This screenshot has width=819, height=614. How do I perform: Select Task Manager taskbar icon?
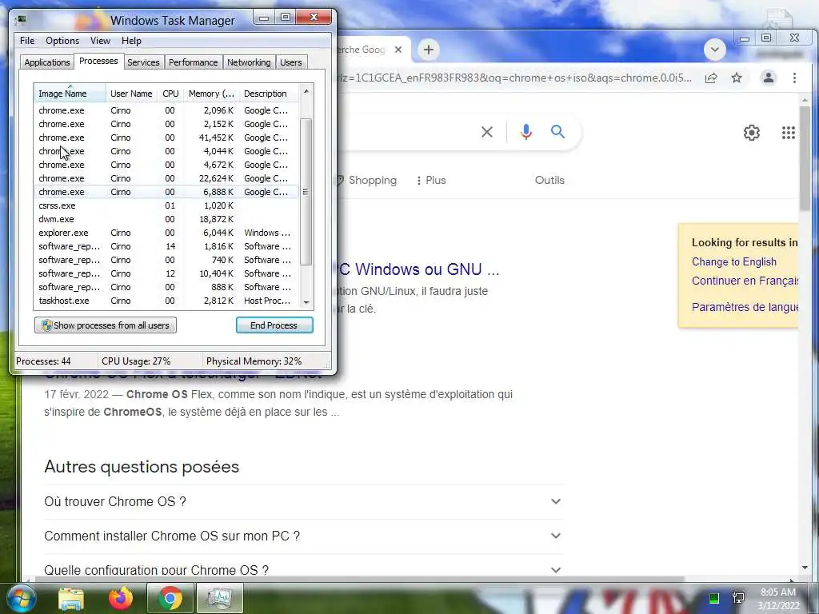[x=220, y=598]
